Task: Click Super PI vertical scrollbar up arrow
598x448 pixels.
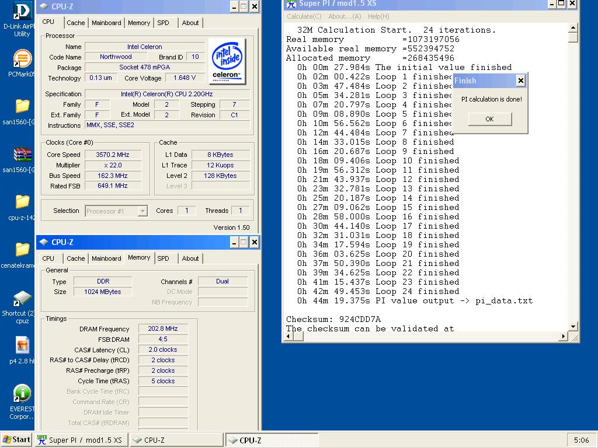Action: click(573, 27)
